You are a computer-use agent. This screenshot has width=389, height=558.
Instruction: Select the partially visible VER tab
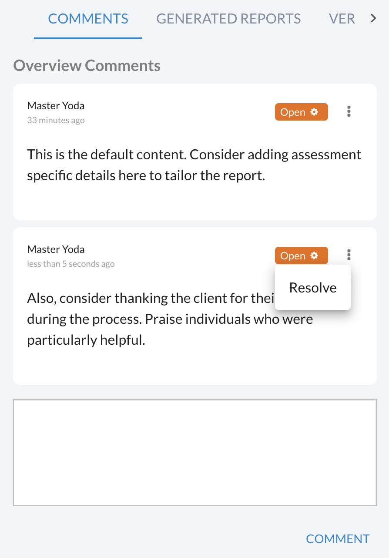(342, 19)
